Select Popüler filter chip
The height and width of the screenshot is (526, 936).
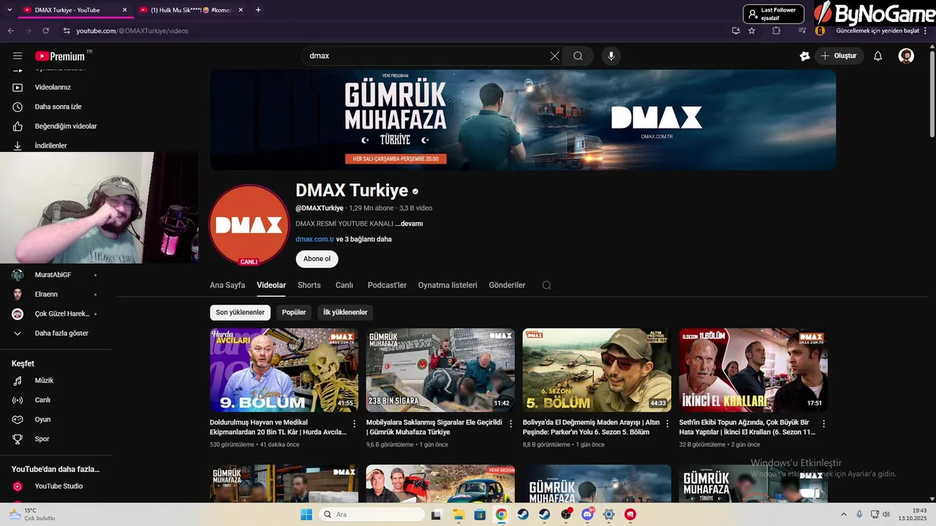point(294,312)
